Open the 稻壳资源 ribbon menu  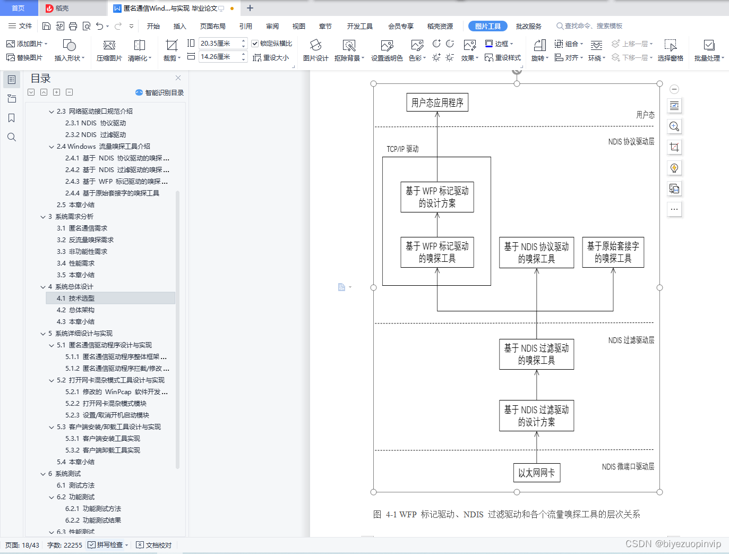(x=440, y=25)
